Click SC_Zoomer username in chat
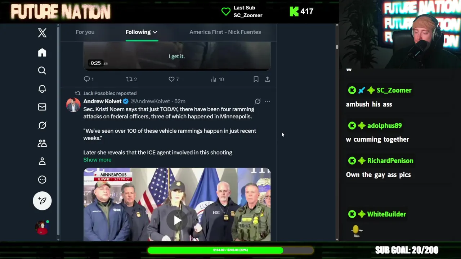 [x=394, y=90]
